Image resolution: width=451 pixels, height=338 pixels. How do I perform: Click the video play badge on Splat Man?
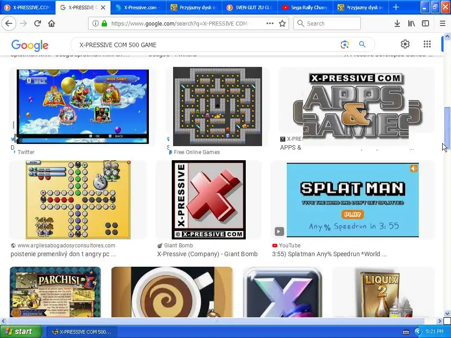[x=279, y=231]
